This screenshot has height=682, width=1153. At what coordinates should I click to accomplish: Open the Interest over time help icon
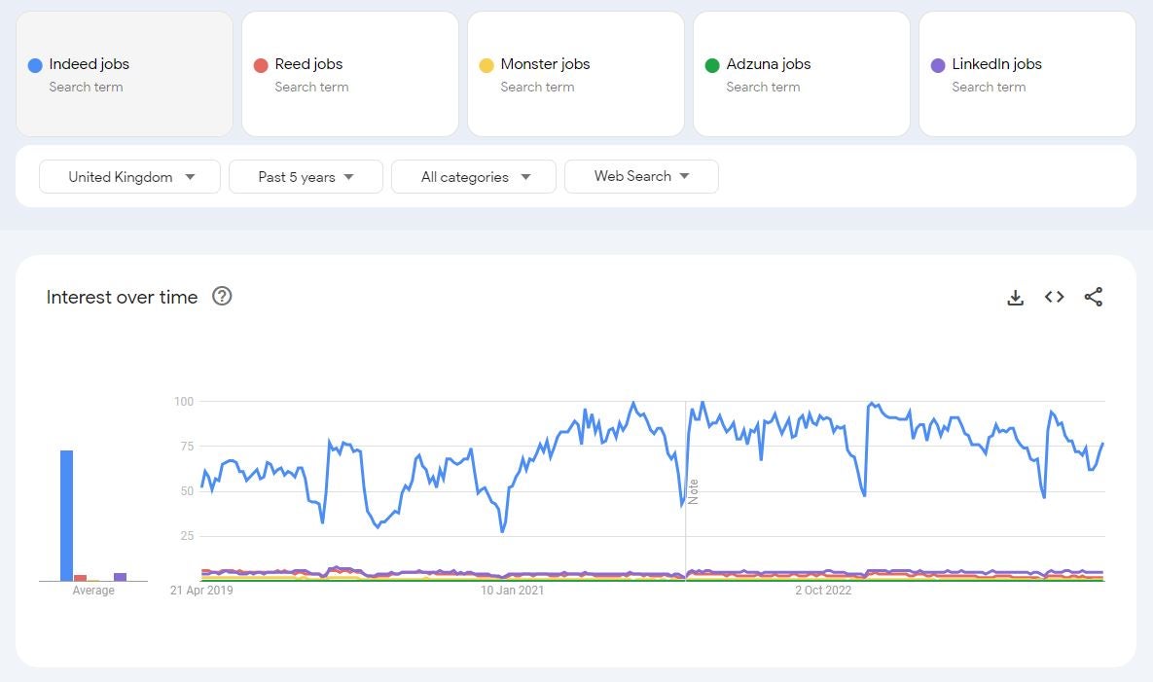(x=222, y=297)
